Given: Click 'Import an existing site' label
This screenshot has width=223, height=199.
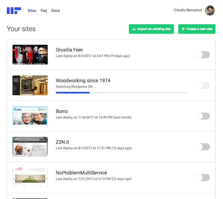Looking at the screenshot, I should tap(154, 29).
